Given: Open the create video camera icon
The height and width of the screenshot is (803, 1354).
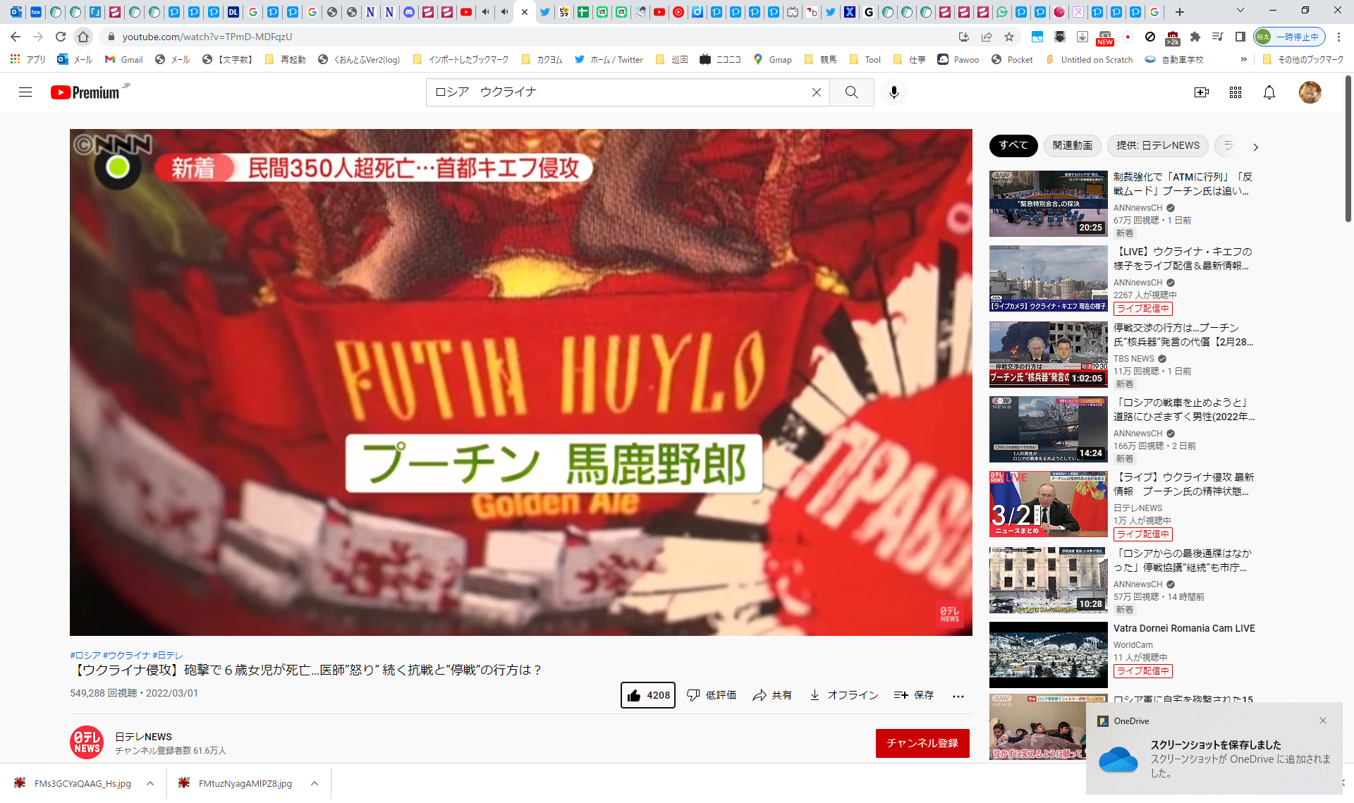Looking at the screenshot, I should 1201,92.
